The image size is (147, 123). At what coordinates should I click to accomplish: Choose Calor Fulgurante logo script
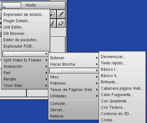click(x=122, y=95)
